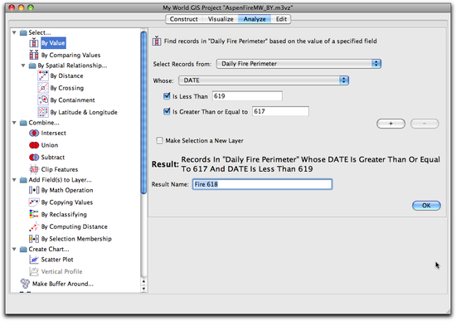
Task: Switch to the Construct tab
Action: (184, 19)
